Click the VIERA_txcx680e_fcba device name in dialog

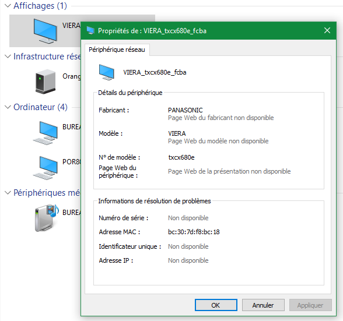(x=155, y=72)
